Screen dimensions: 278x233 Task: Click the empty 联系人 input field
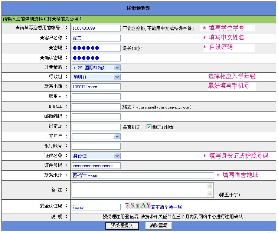[96, 97]
